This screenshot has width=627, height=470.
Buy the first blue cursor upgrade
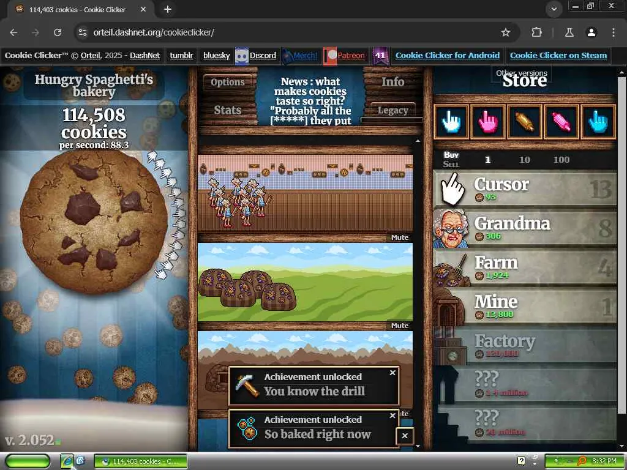click(x=451, y=122)
